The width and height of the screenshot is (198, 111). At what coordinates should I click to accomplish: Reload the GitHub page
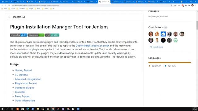[x=9, y=6]
